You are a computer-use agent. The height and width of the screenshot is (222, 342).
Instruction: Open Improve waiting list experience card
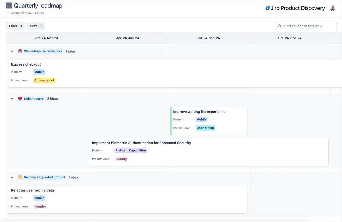point(209,121)
